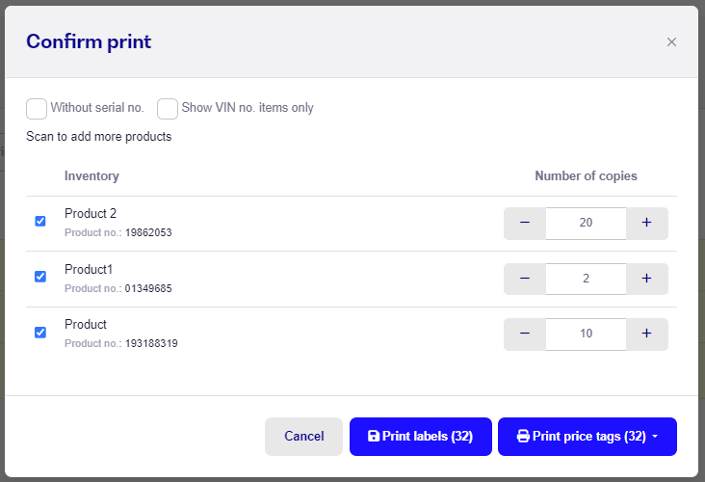The width and height of the screenshot is (705, 482).
Task: Uncheck Product1 row checkbox
Action: pos(40,277)
